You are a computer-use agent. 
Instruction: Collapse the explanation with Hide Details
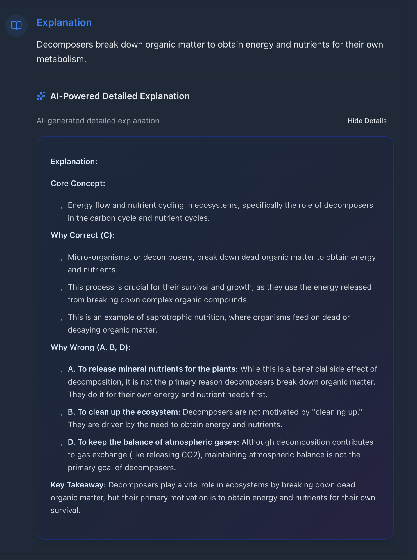coord(367,121)
